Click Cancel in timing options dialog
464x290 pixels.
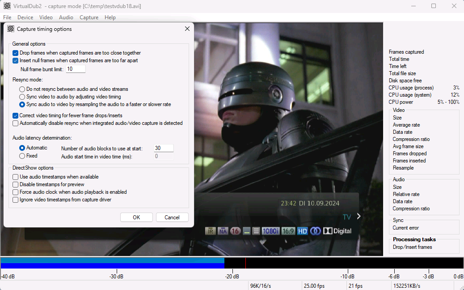click(172, 217)
